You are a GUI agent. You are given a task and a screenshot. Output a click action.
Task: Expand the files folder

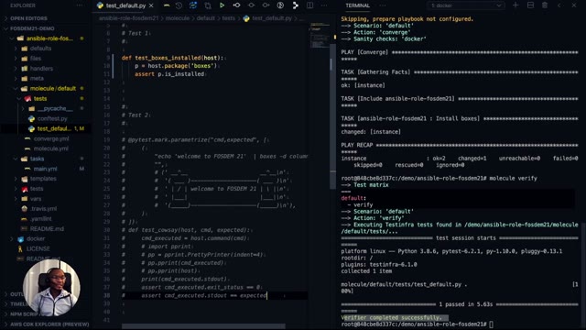36,59
